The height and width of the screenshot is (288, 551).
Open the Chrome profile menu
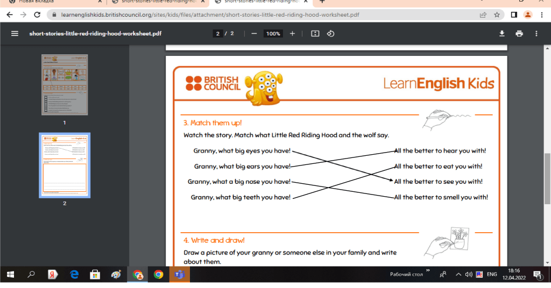(x=528, y=15)
